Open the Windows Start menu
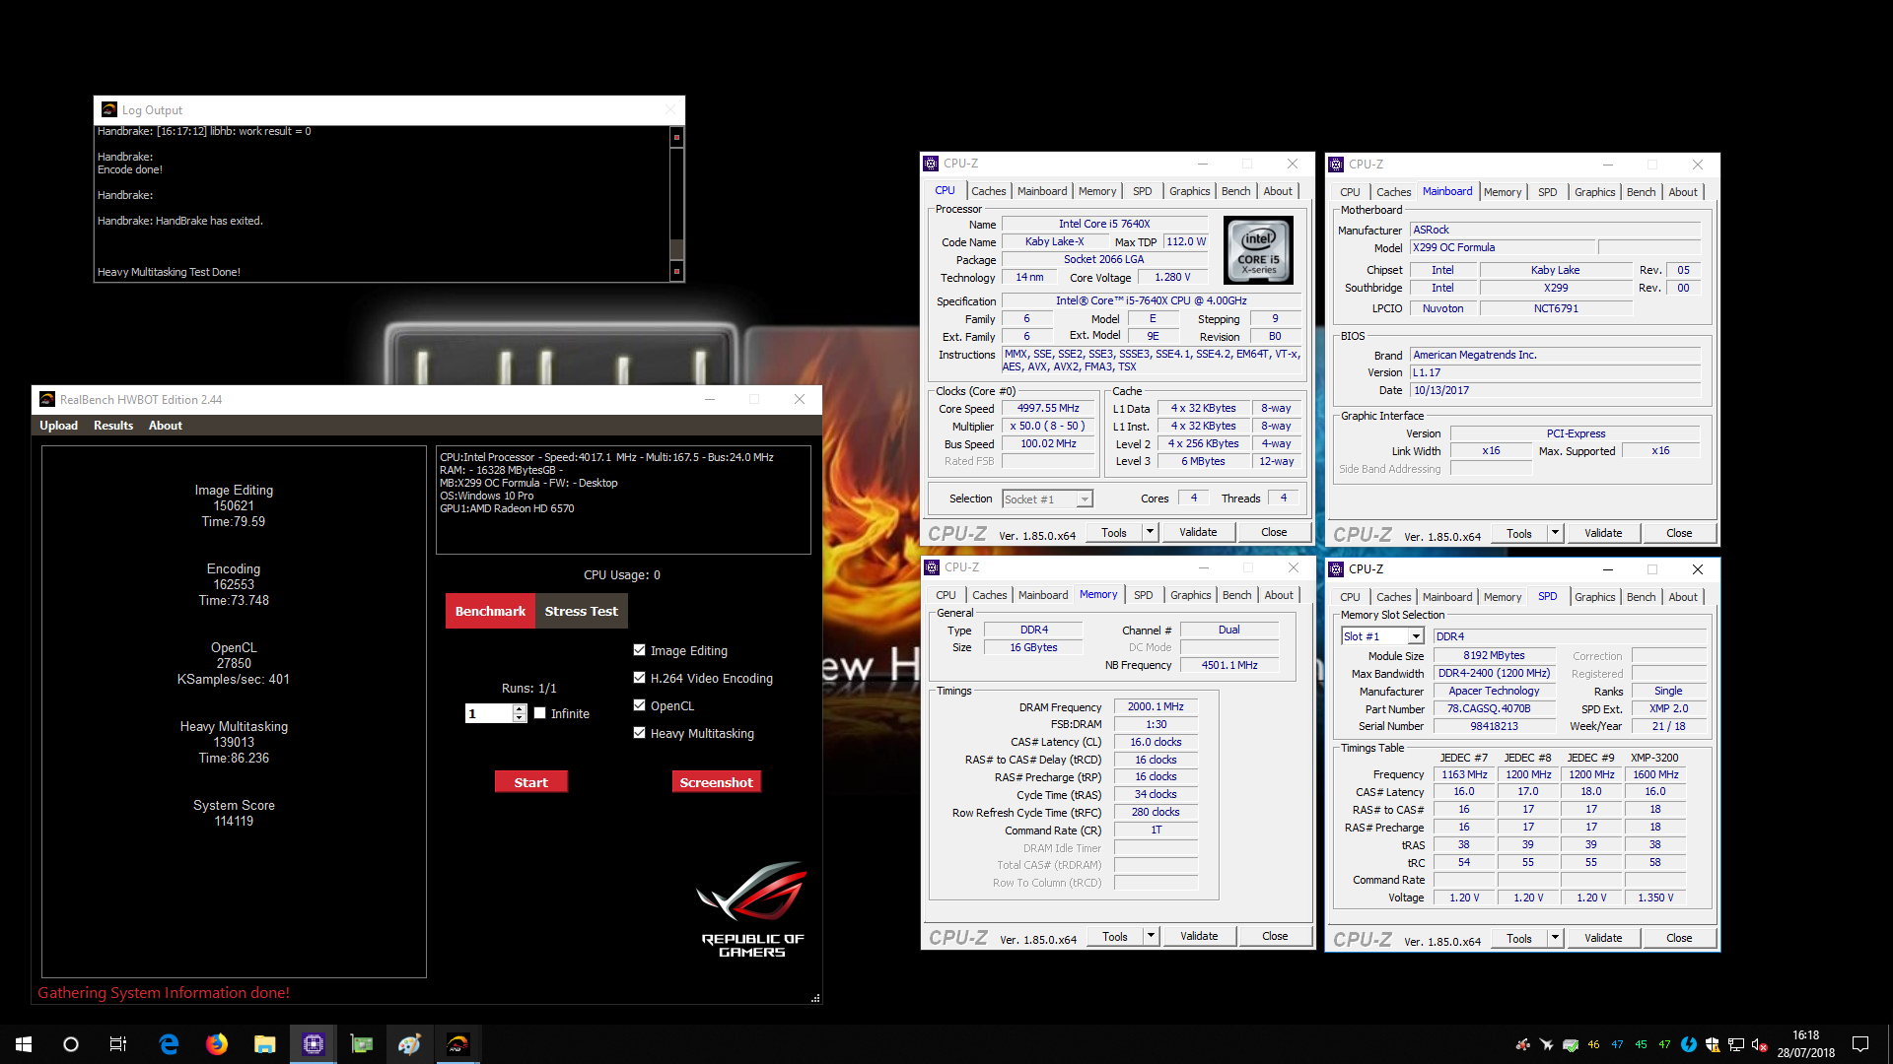This screenshot has width=1893, height=1064. point(24,1044)
